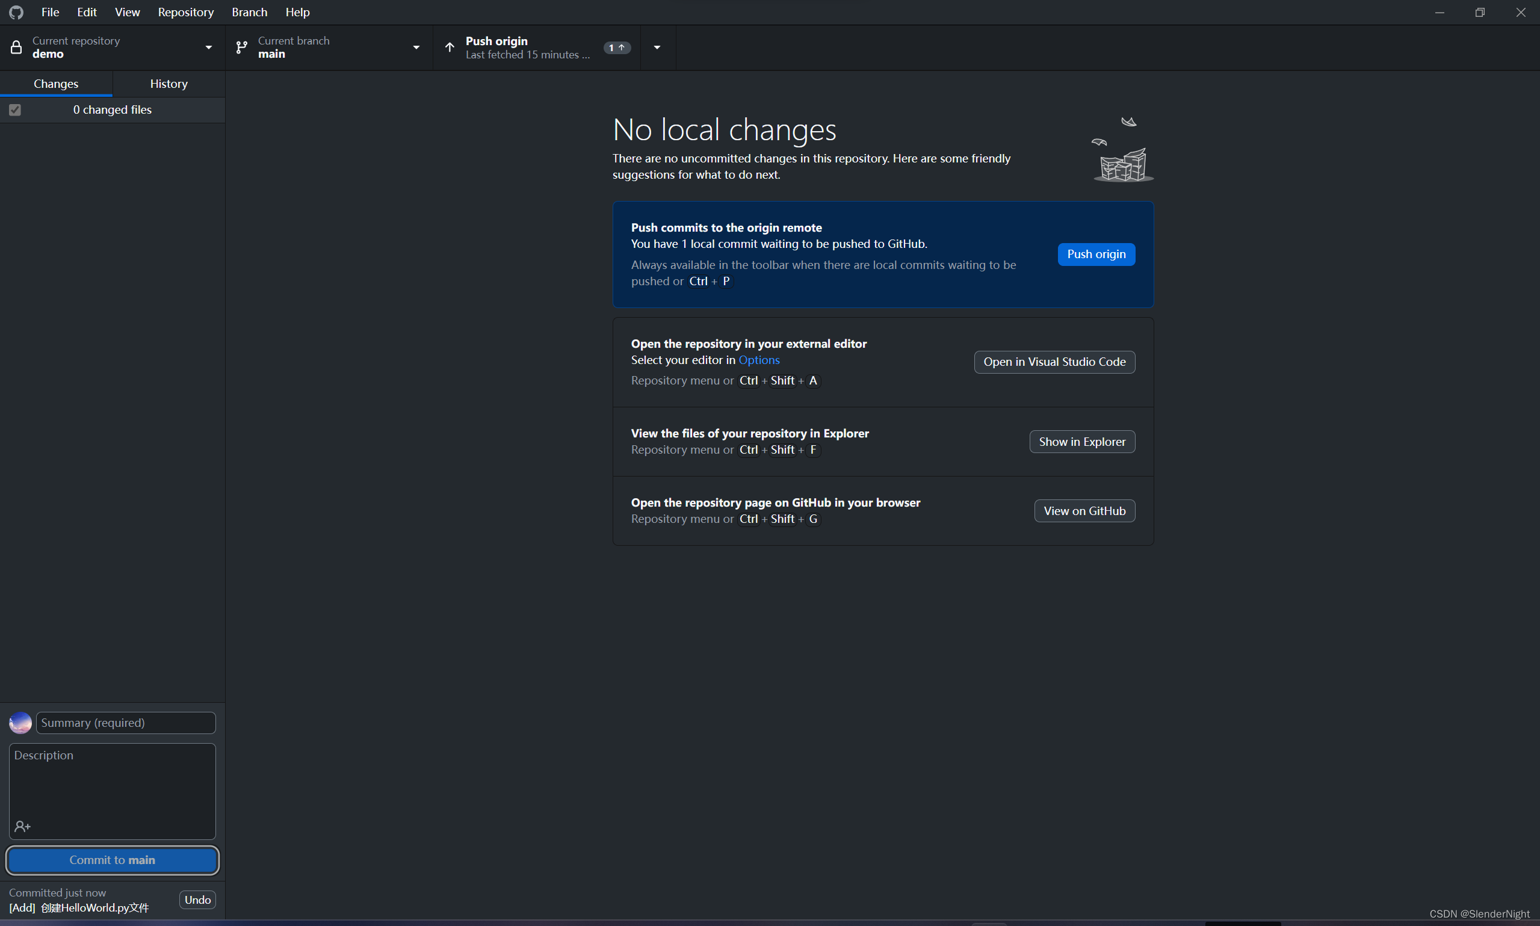This screenshot has width=1540, height=926.
Task: Open the Repository menu
Action: point(185,13)
